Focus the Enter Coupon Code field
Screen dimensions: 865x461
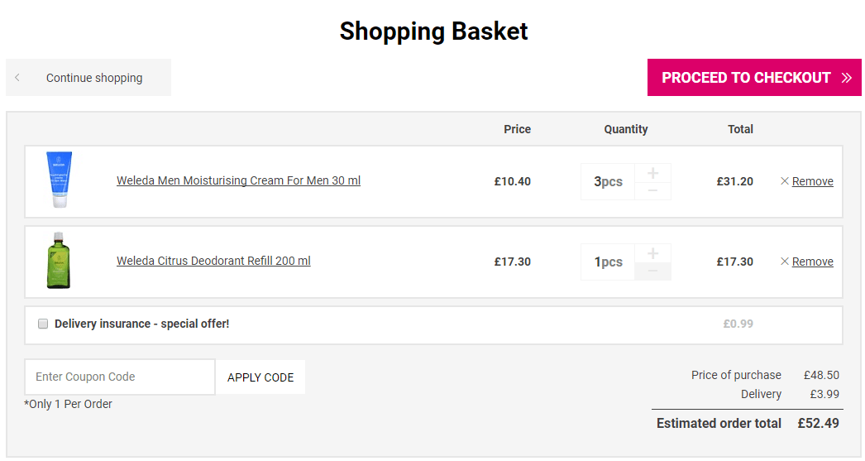(x=120, y=377)
